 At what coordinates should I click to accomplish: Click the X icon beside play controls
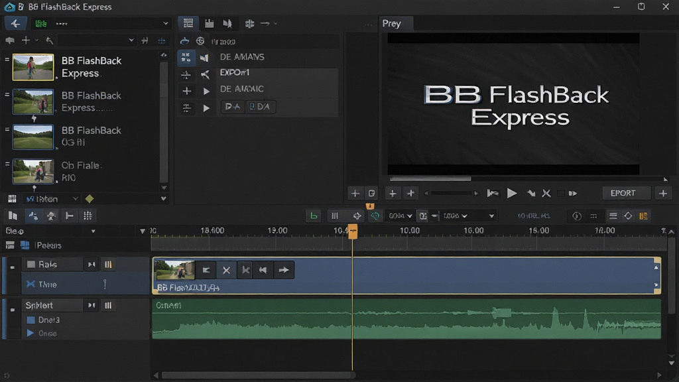point(546,193)
